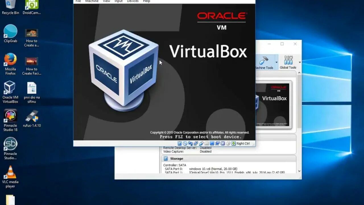Image resolution: width=364 pixels, height=205 pixels.
Task: Click the virtualization features V indicator icon
Action: click(223, 143)
